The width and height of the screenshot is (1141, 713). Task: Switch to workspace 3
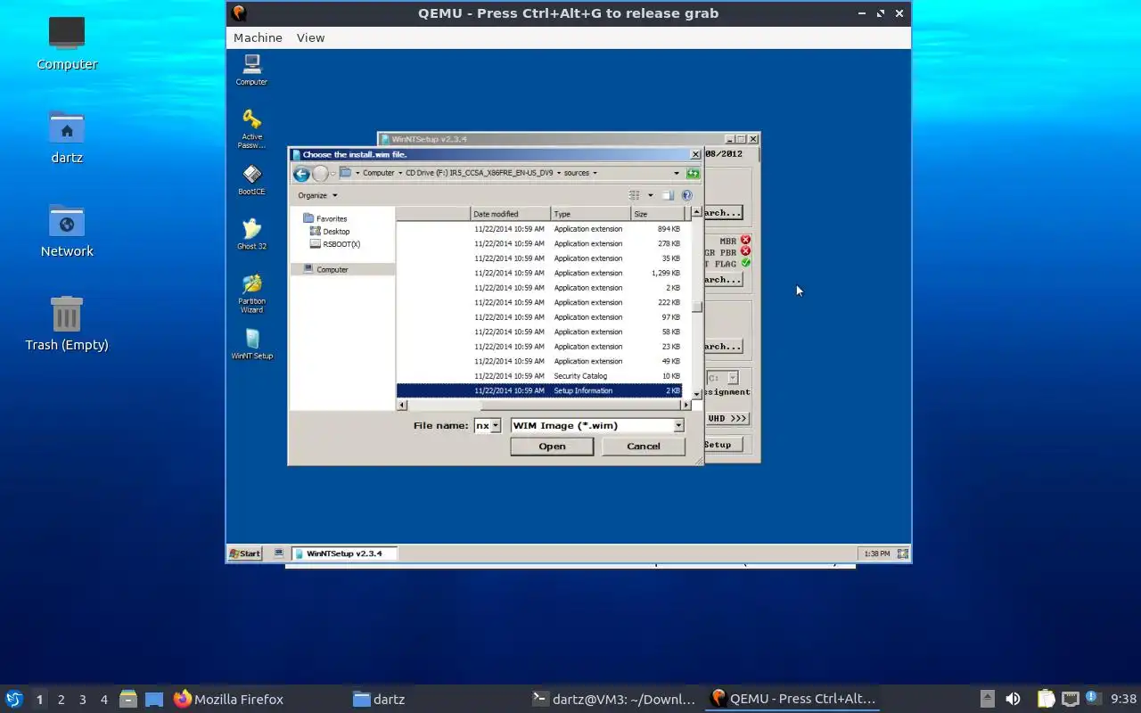click(x=82, y=700)
